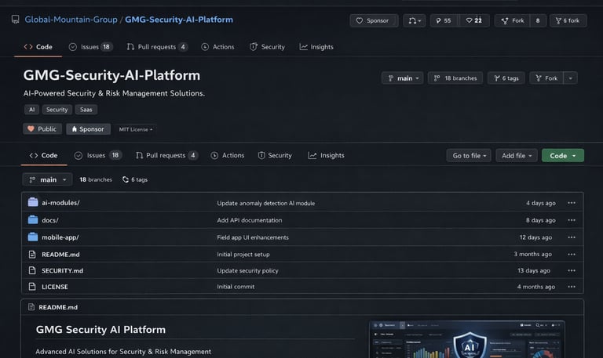Viewport: 603px width, 358px height.
Task: Open the SECURITY.md file
Action: coord(62,271)
